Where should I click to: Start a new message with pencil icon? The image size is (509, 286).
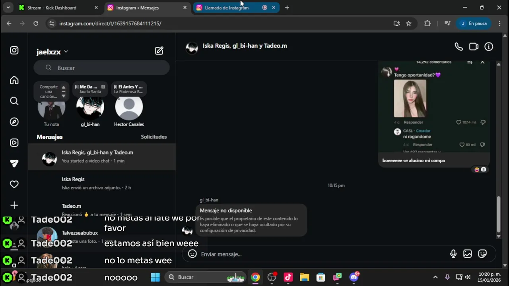[159, 51]
